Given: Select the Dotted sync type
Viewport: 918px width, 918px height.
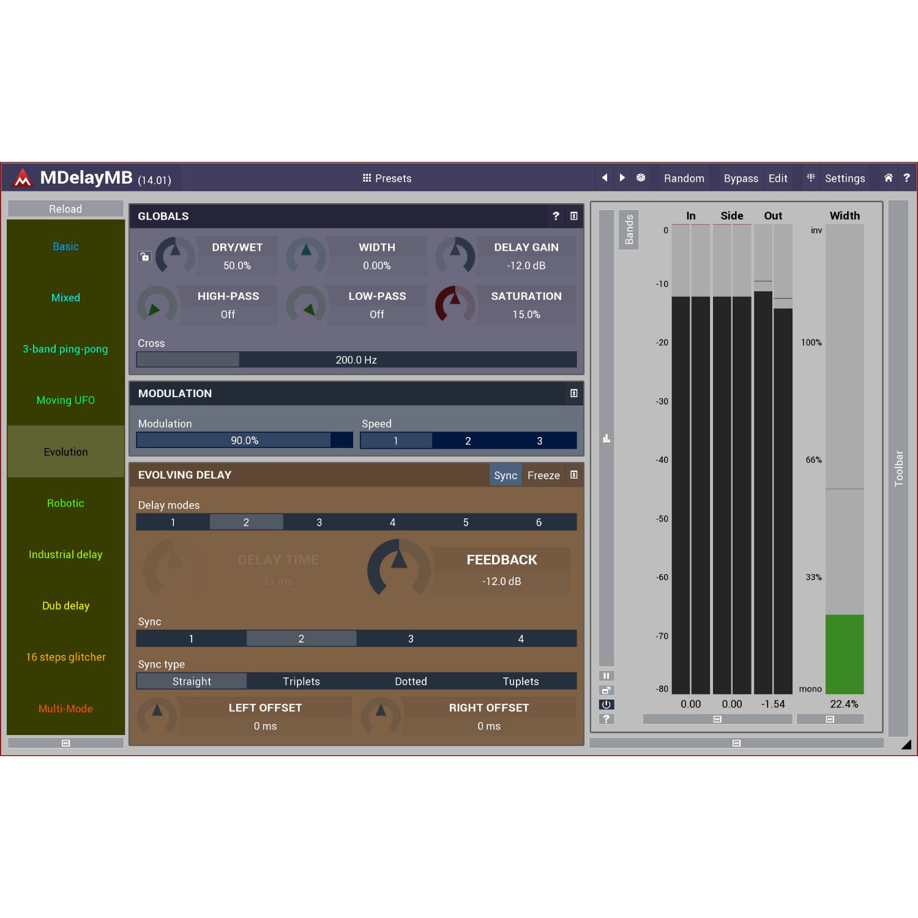Looking at the screenshot, I should (411, 681).
